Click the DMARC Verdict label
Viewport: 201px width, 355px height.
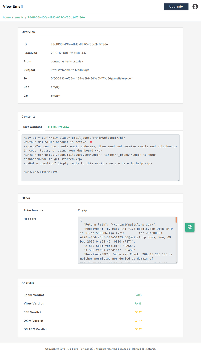pos(35,329)
